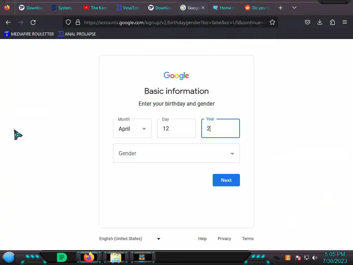Open File Explorer from the taskbar
The image size is (353, 265).
coord(116,257)
